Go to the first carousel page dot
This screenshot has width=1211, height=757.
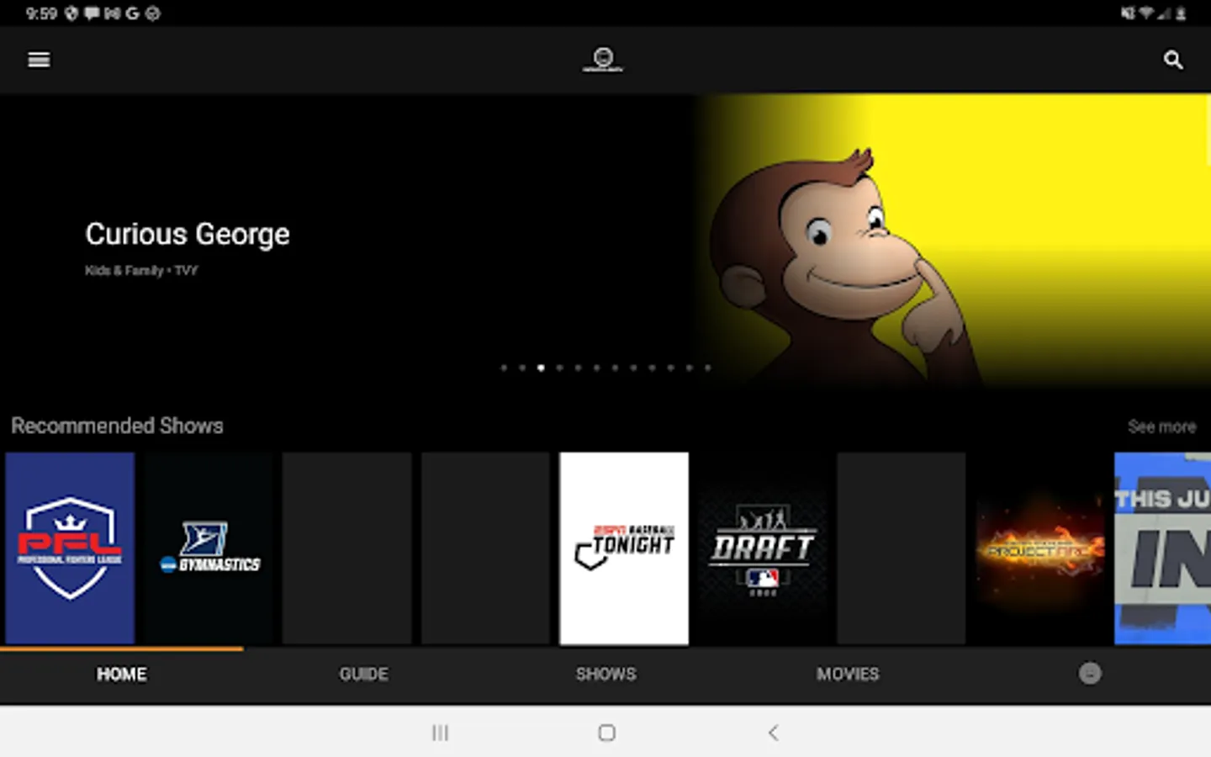point(504,368)
